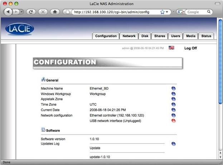Reload the page using the browser refresh button

pos(31,12)
